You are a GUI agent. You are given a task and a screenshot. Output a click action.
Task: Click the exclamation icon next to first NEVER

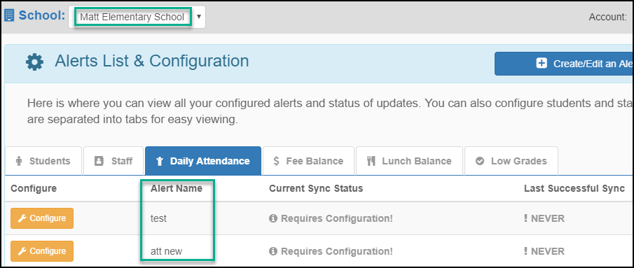pos(525,218)
